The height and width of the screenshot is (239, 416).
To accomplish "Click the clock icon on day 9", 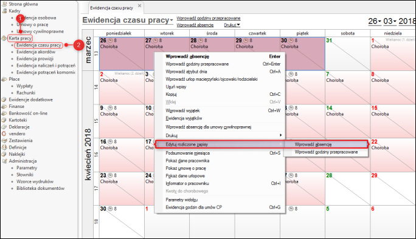I will pyautogui.click(x=110, y=108).
